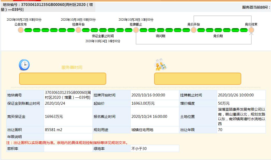Click the 土地位置 description cell

[x=241, y=116]
